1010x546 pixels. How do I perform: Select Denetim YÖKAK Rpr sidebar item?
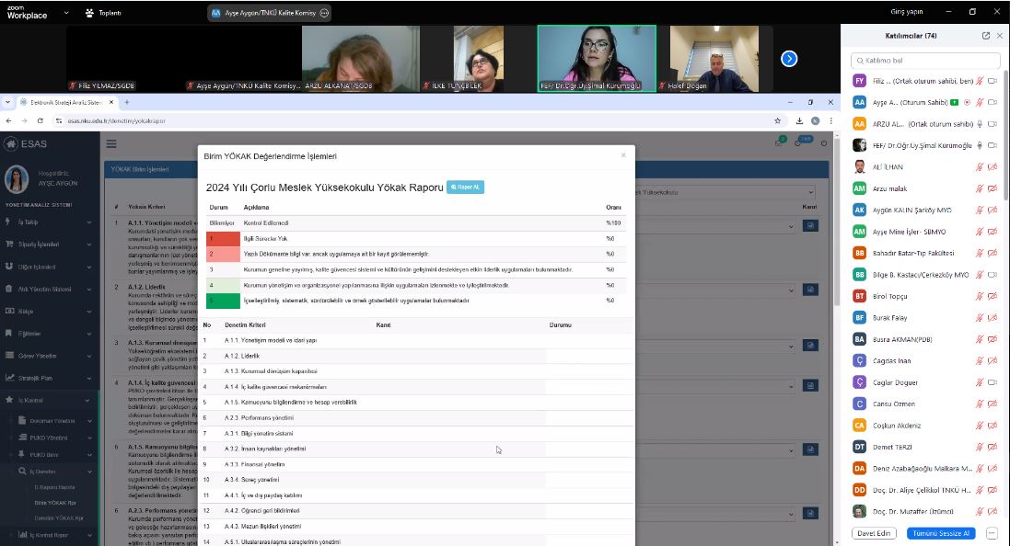coord(59,518)
